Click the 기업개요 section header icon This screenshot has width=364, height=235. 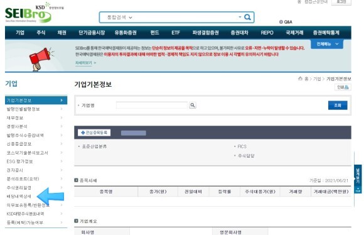(76, 221)
